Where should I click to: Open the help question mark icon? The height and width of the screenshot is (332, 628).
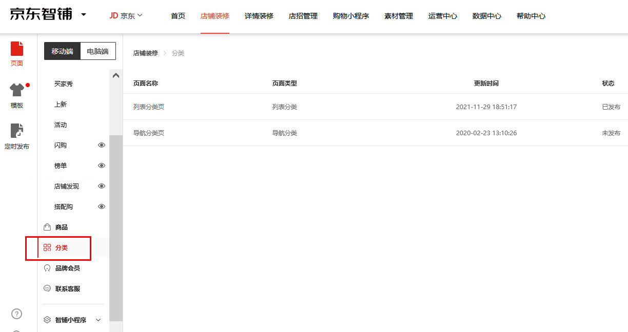pos(16,314)
